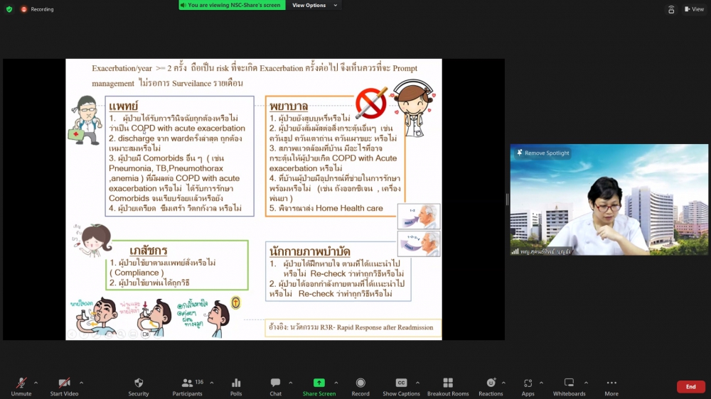711x399 pixels.
Task: Open Whiteboards
Action: pos(569,383)
